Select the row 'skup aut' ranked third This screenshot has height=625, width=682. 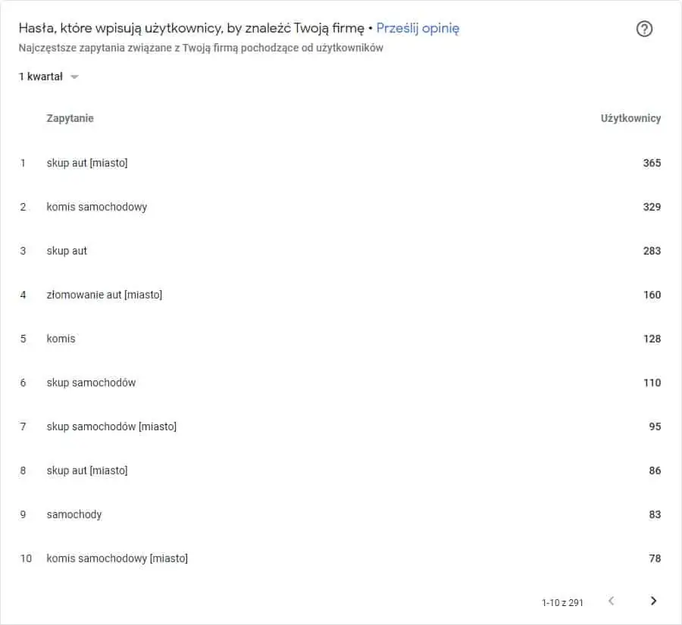(340, 251)
